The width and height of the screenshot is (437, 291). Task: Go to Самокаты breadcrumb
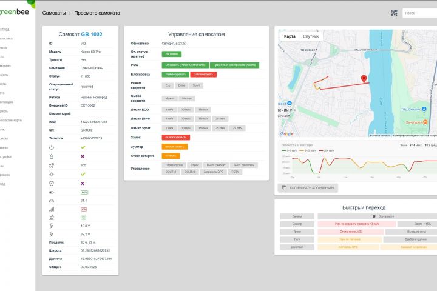pyautogui.click(x=54, y=13)
